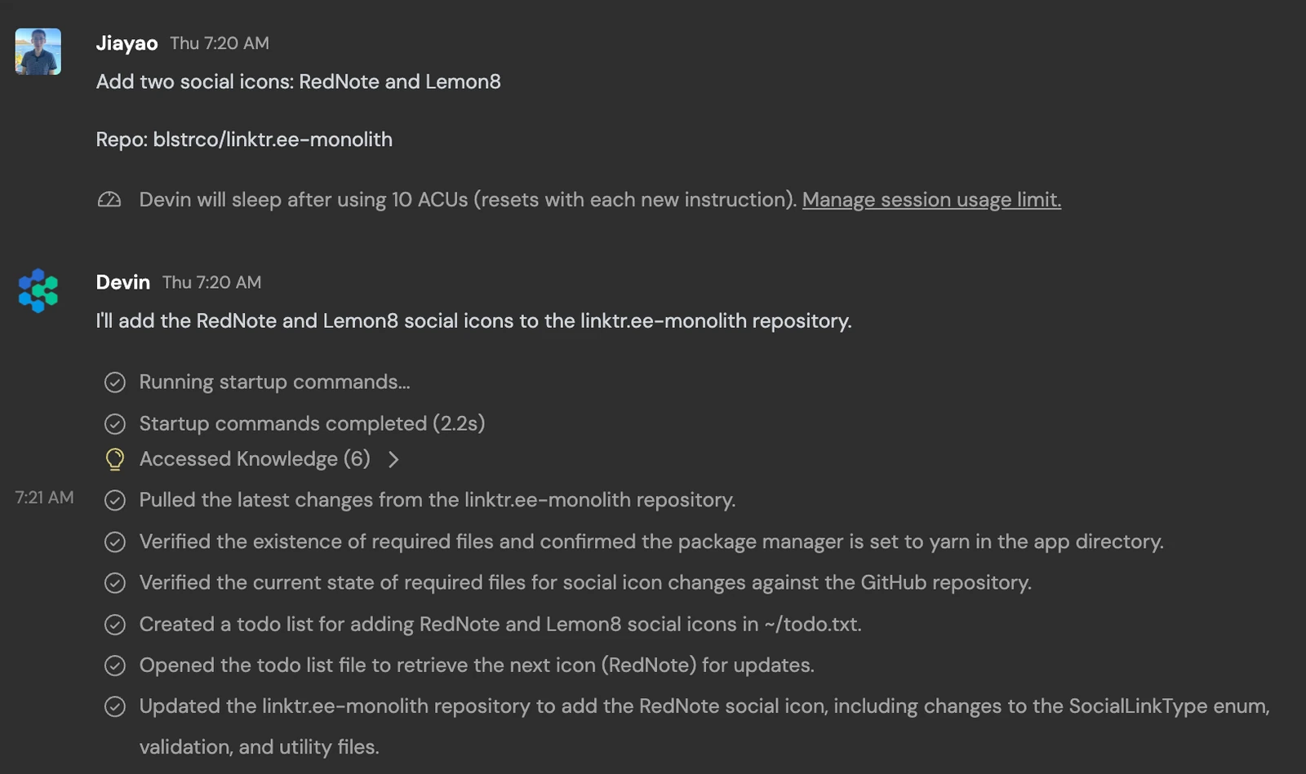Select the step verifying social icon files against GitHub
Image resolution: width=1306 pixels, height=774 pixels.
pyautogui.click(x=585, y=582)
